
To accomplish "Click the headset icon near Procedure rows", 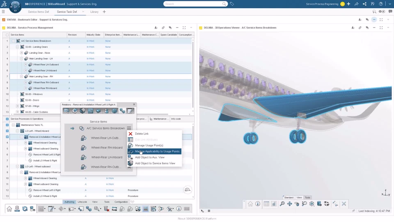I will (x=188, y=190).
